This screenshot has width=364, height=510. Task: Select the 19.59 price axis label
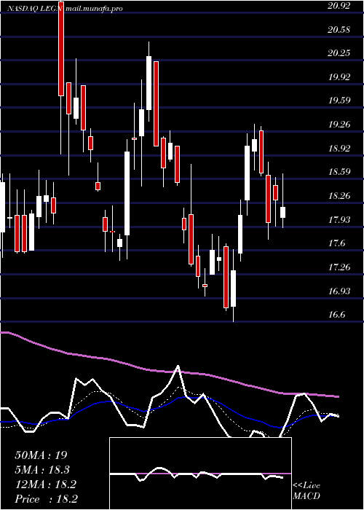[339, 101]
